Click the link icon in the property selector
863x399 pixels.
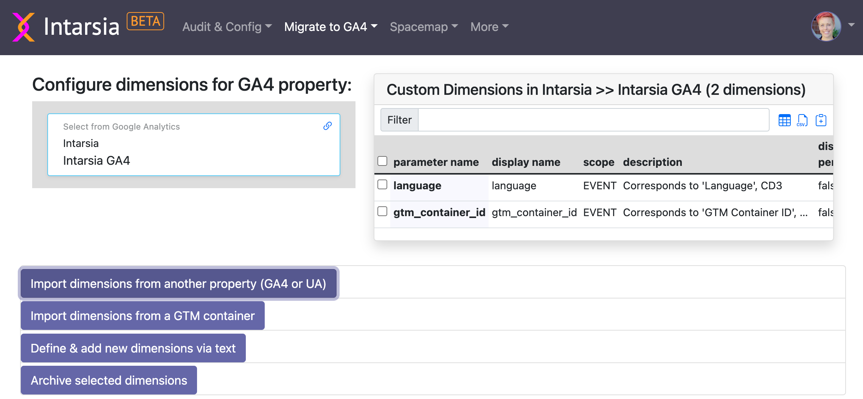(x=327, y=126)
